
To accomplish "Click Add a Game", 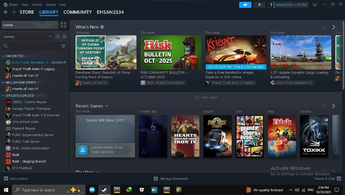I will pos(16,178).
